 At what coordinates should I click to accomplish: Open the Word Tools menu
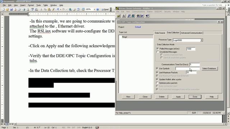click(x=38, y=5)
